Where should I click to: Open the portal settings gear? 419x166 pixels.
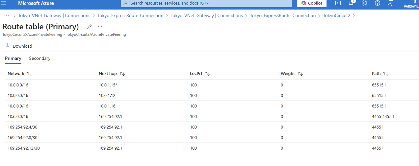(364, 3)
